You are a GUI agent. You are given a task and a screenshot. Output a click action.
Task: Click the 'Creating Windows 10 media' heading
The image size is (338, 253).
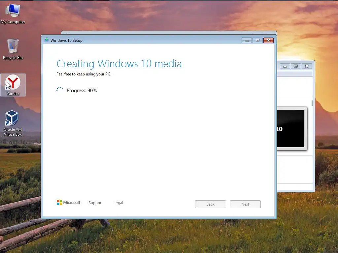pos(119,64)
